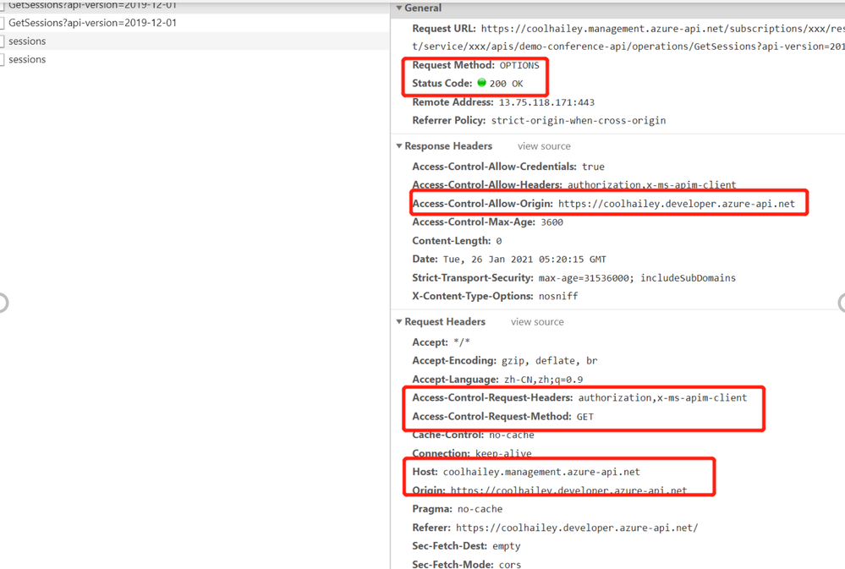Image resolution: width=845 pixels, height=569 pixels.
Task: Click the Access-Control-Allow-Origin URL value
Action: pos(677,204)
